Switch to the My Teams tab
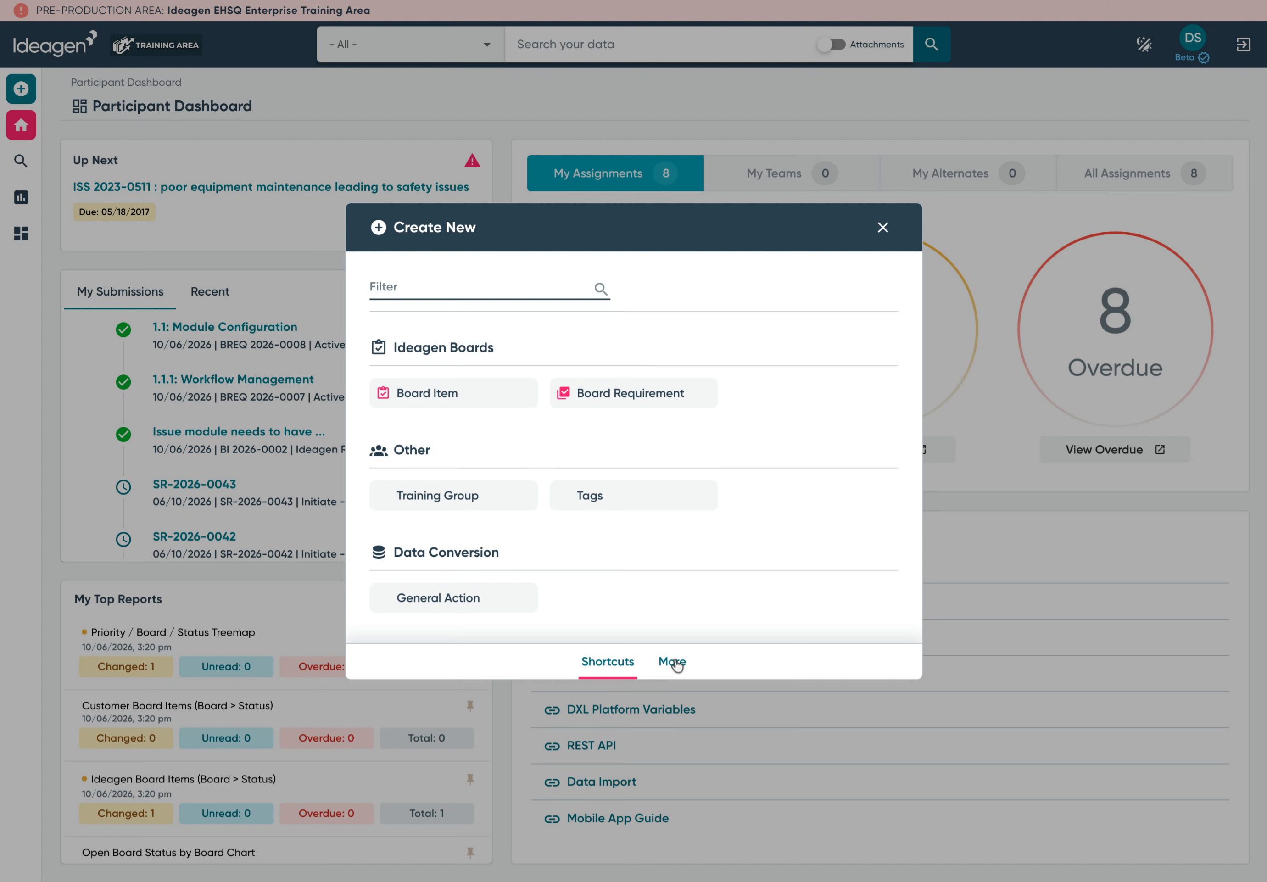This screenshot has height=882, width=1267. [x=792, y=173]
